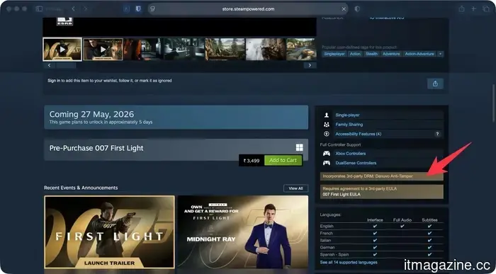Click the Sign in link
Screen dimensions: 496x274
point(54,81)
